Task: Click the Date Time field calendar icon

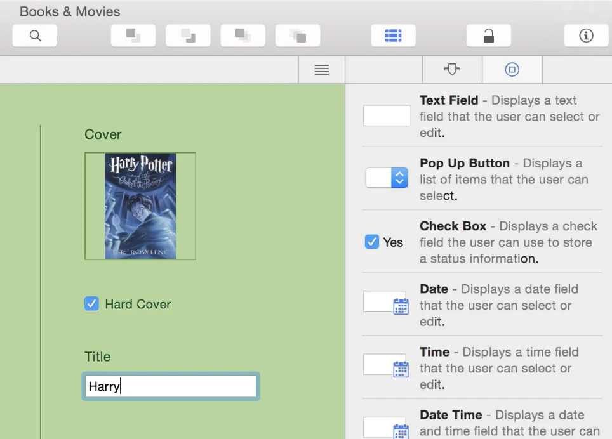Action: 401,431
